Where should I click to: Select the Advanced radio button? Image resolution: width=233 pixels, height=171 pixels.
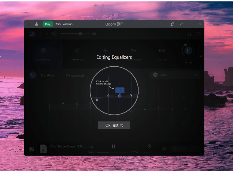point(68,76)
